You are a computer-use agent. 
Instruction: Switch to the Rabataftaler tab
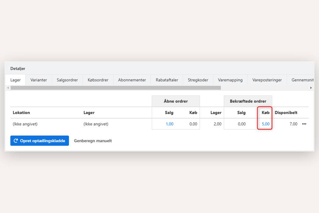tap(167, 80)
